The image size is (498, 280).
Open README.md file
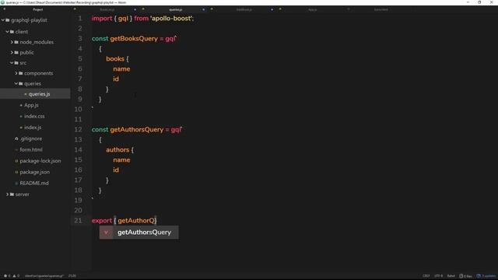[x=34, y=184]
